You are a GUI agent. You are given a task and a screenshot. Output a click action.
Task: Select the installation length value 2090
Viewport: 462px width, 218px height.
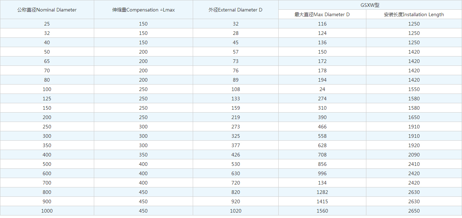pos(414,155)
